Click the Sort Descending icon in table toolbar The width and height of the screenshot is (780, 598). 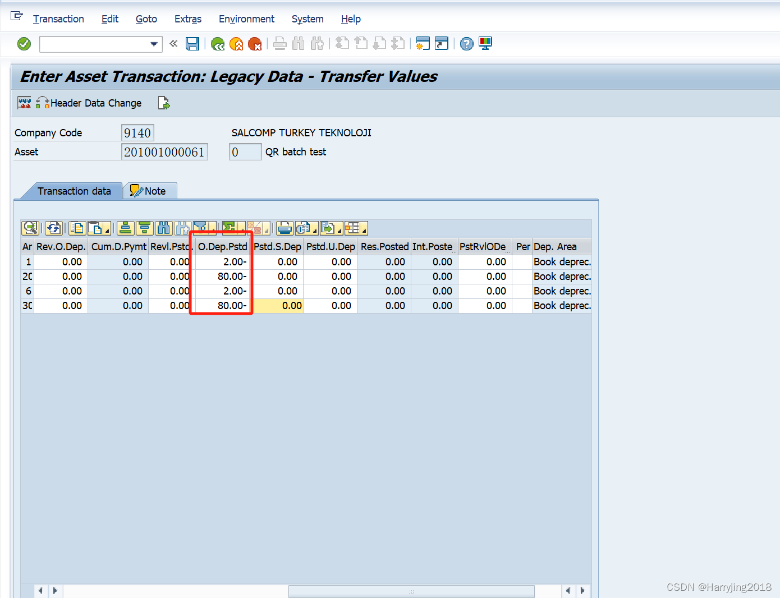[x=144, y=228]
